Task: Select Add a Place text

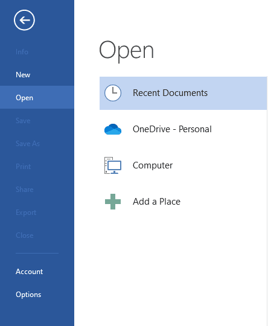Action: [x=156, y=202]
